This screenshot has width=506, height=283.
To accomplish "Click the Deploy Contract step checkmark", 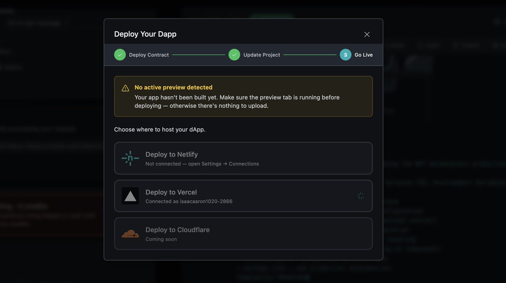I will pyautogui.click(x=120, y=55).
